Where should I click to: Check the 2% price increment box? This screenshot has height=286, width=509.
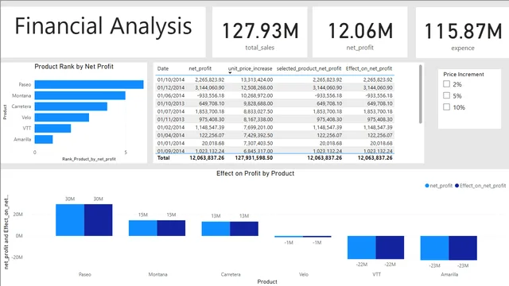tap(447, 84)
